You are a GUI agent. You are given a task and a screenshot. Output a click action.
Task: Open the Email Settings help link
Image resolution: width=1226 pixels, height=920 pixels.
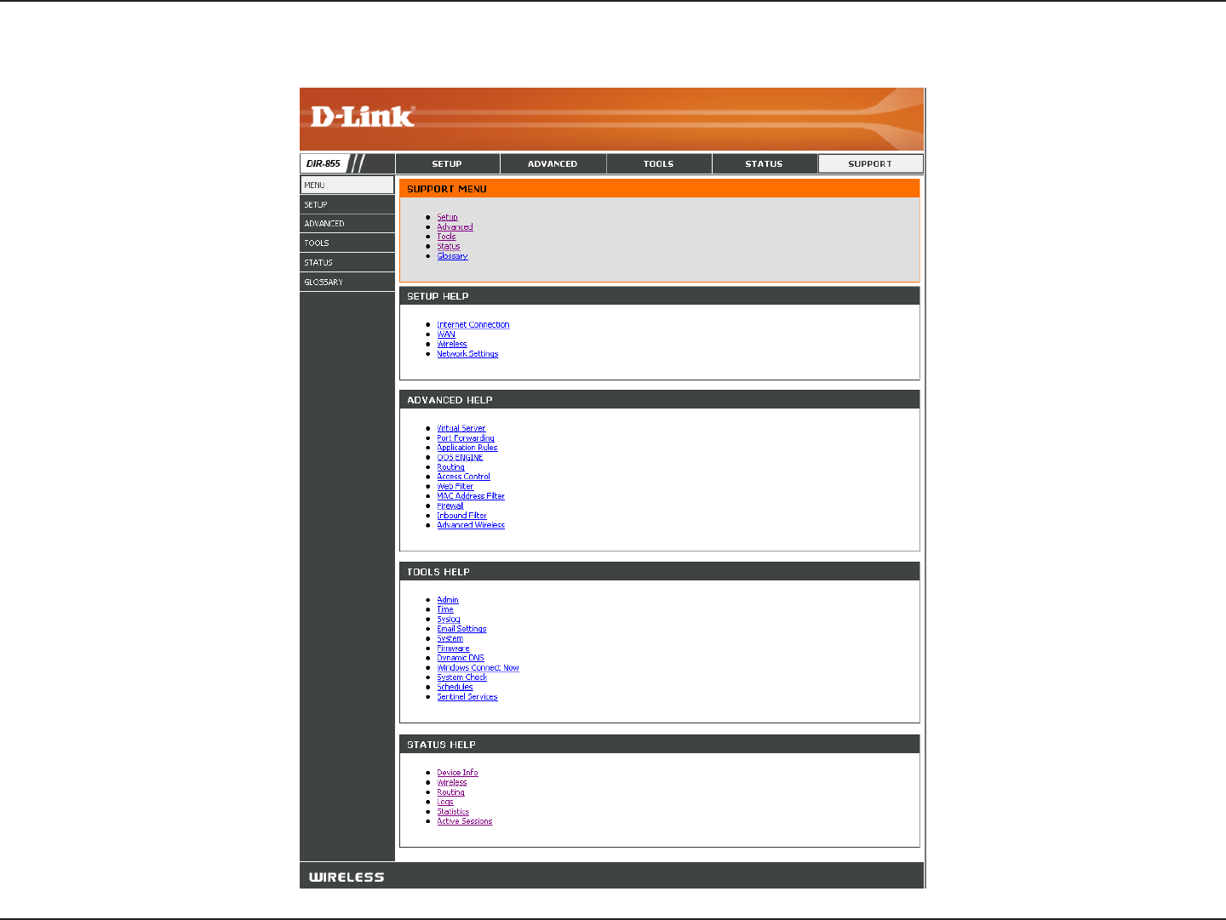(461, 629)
